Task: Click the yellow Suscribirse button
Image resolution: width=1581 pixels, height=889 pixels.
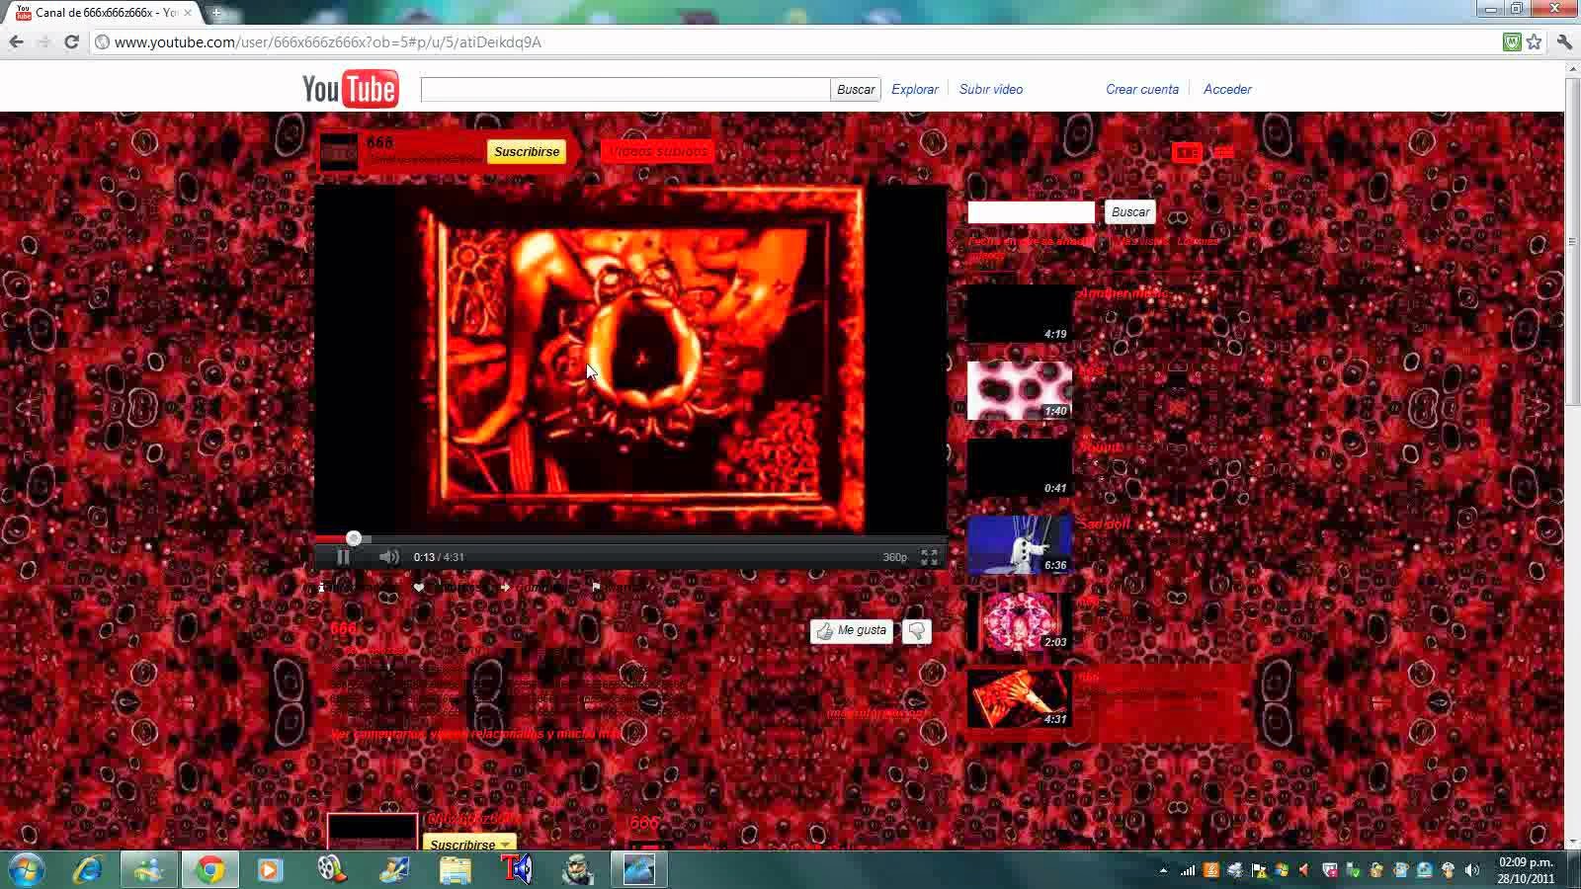Action: click(527, 151)
